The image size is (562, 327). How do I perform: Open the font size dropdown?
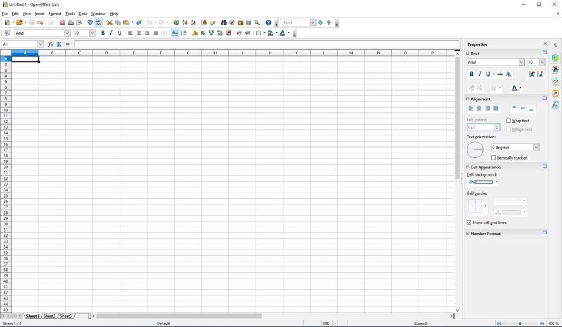pos(91,33)
